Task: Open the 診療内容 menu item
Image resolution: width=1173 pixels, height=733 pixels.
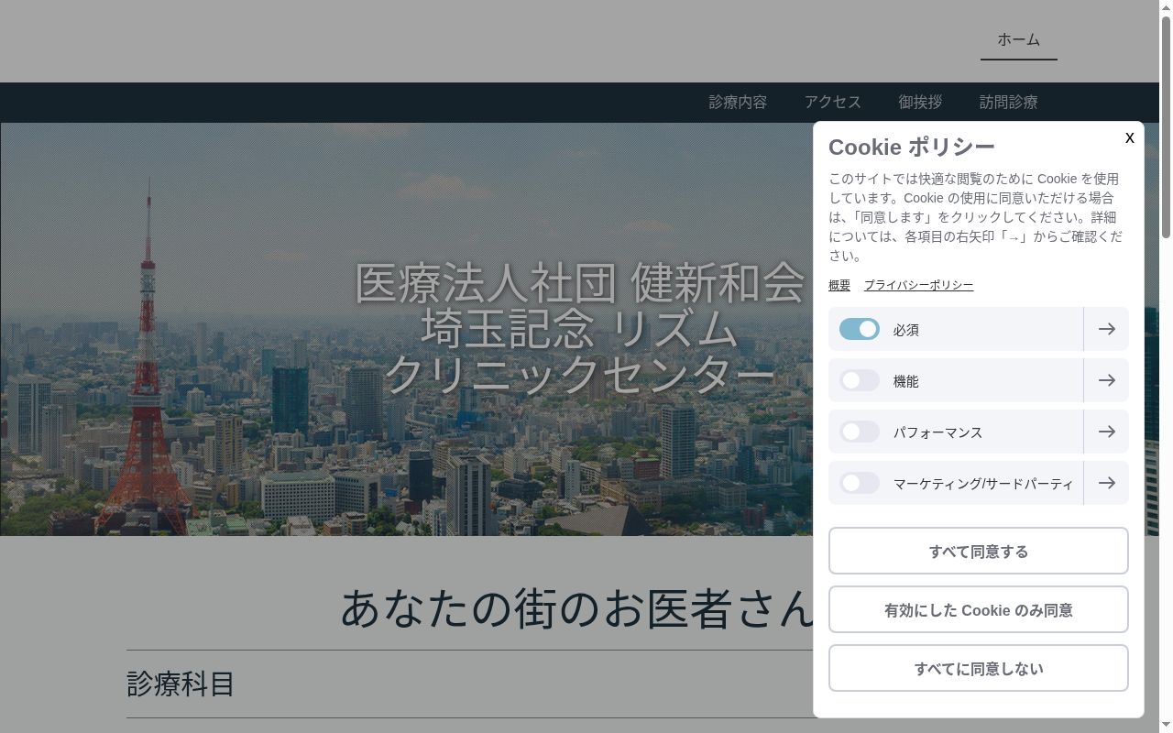Action: [x=738, y=103]
